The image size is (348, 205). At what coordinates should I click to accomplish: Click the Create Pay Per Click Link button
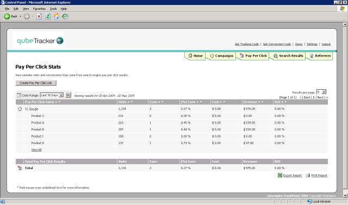(x=36, y=83)
